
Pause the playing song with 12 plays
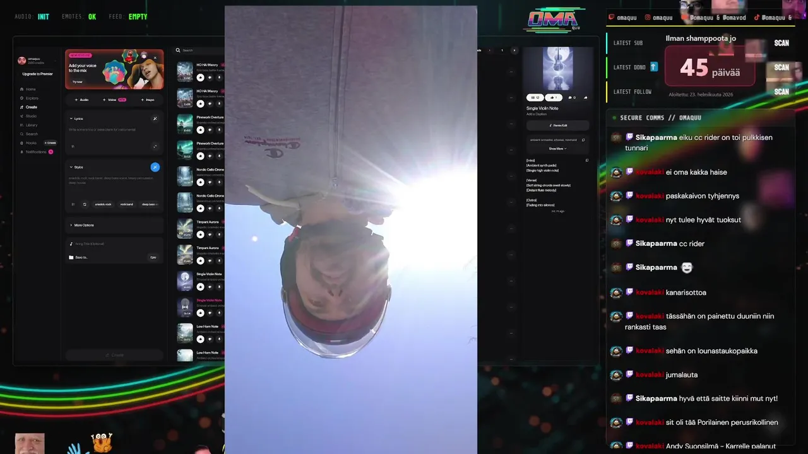[535, 98]
